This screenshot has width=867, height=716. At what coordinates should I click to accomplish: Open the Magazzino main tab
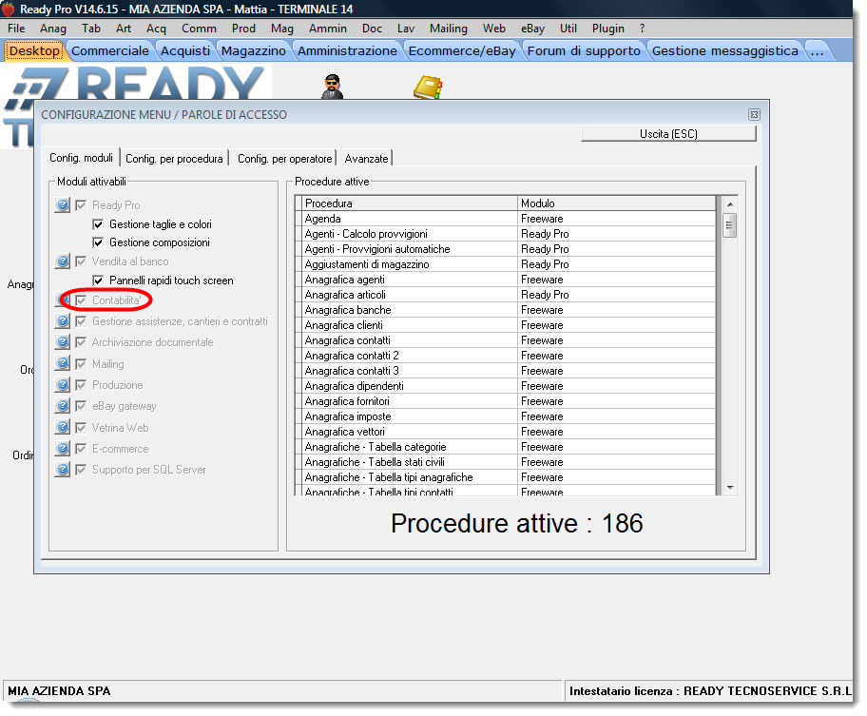[253, 50]
